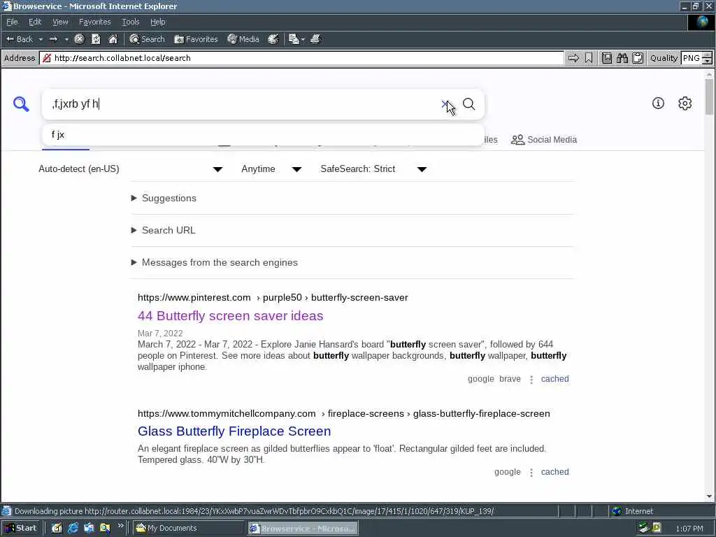The width and height of the screenshot is (716, 537).
Task: Open the Anytime time range dropdown
Action: [x=271, y=169]
